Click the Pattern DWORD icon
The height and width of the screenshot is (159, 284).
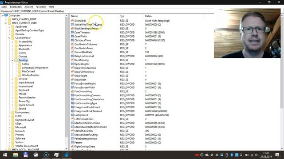(x=72, y=143)
